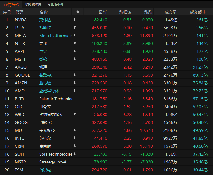Click the 英特尔 stock name
Screen dimensions: 213x175
click(45, 138)
